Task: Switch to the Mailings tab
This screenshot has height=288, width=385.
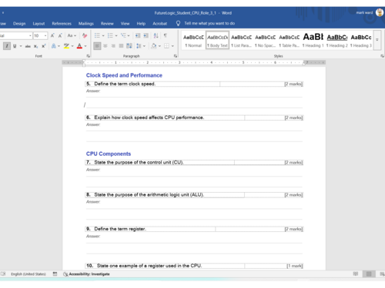Action: point(86,24)
